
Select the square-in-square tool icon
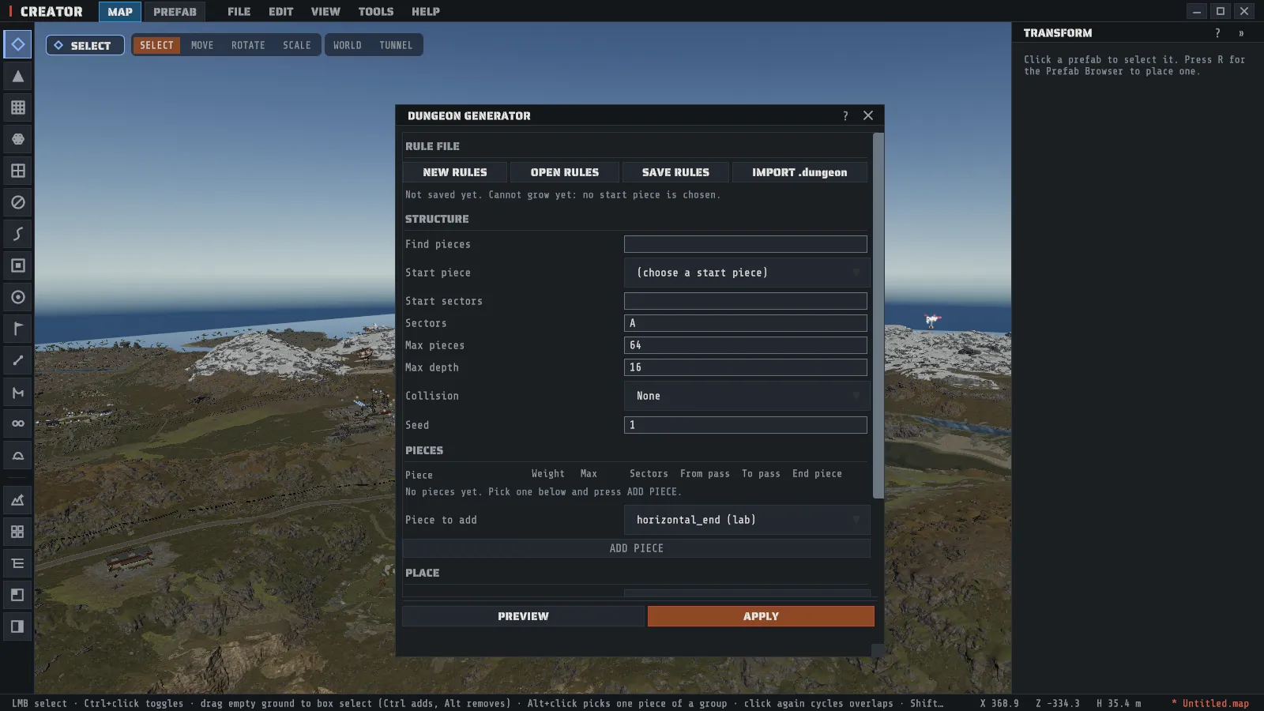(x=17, y=265)
